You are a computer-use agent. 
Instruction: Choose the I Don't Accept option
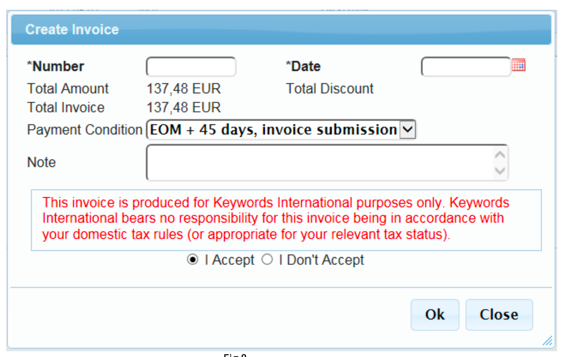[x=267, y=260]
